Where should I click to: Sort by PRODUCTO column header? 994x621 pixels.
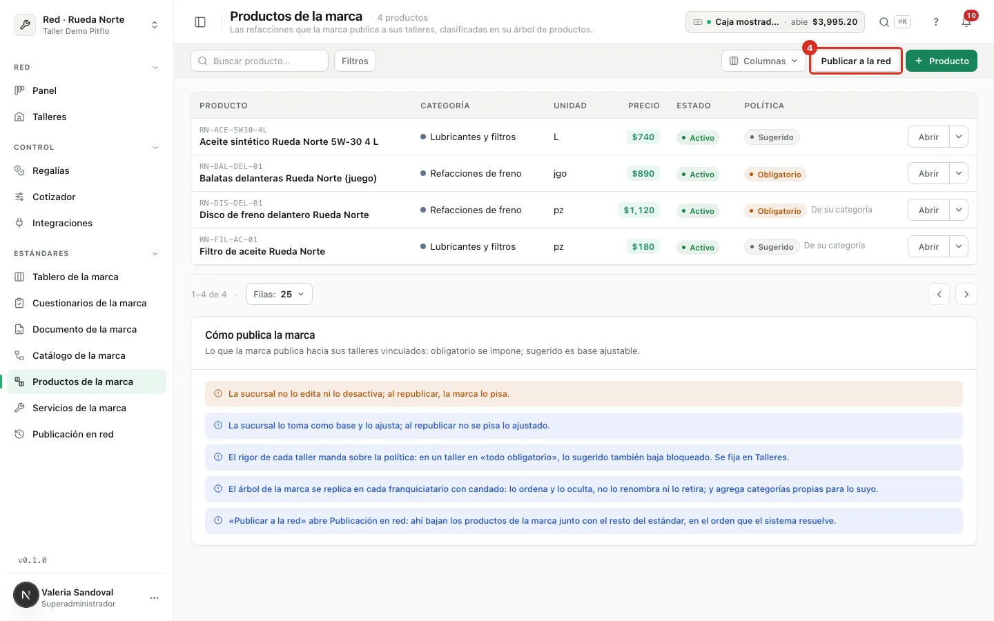tap(224, 106)
